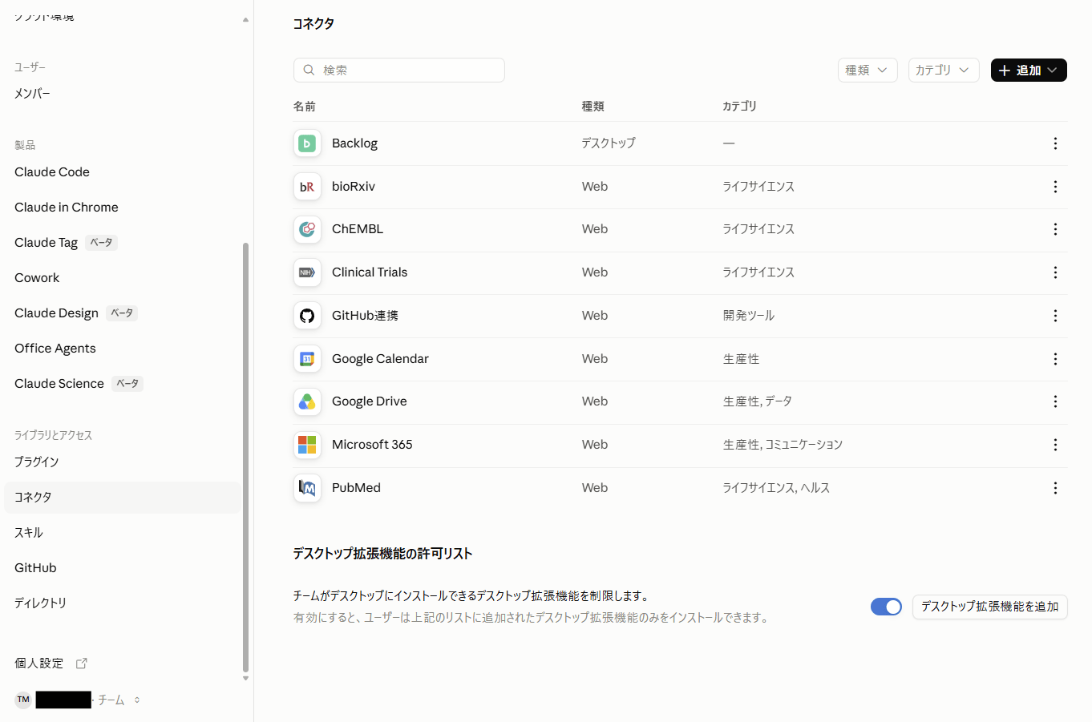This screenshot has height=722, width=1092.
Task: Open the more options menu for ChEMBL
Action: pos(1055,229)
